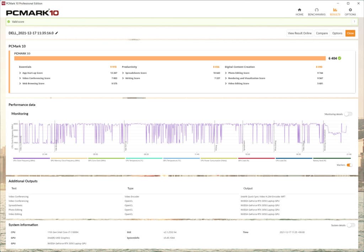Open the Options gear icon

coord(350,10)
